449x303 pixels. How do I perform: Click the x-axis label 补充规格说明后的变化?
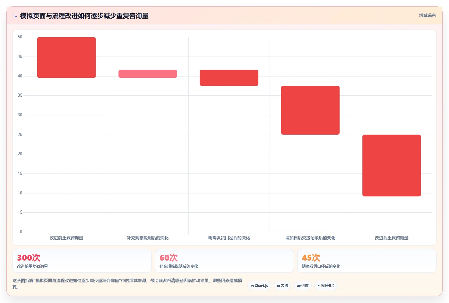point(148,238)
